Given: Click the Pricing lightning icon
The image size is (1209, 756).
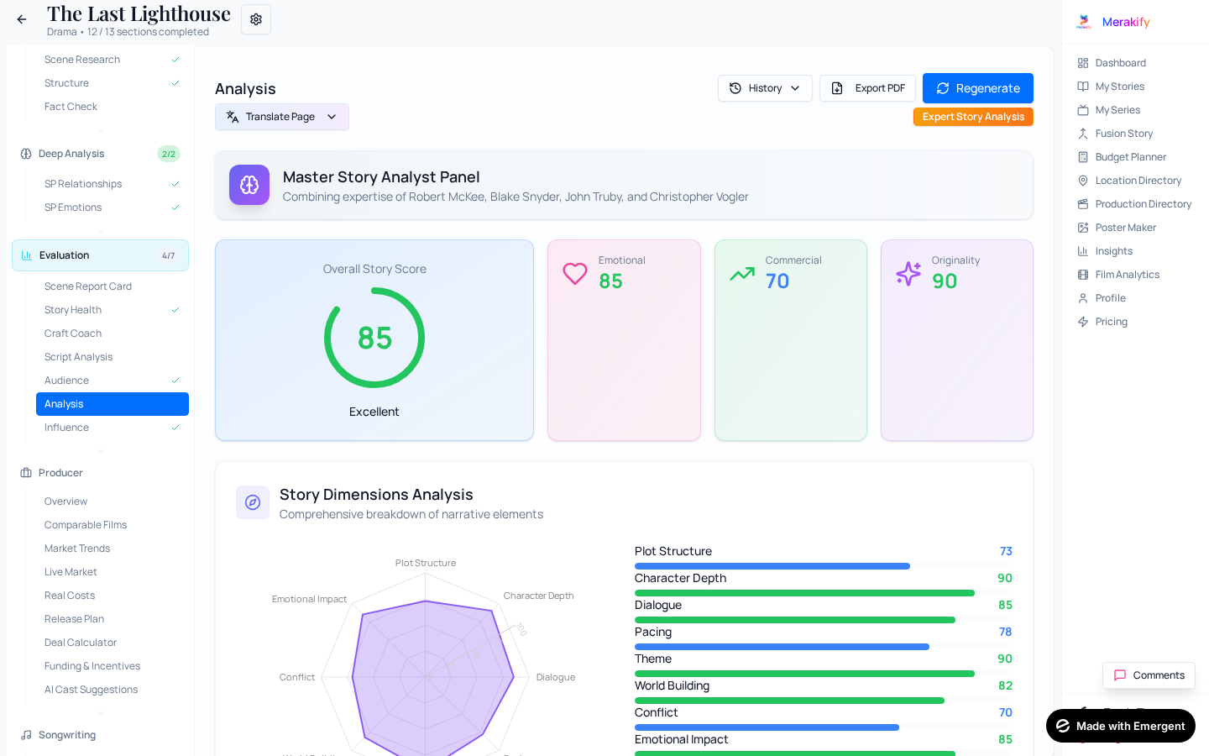Looking at the screenshot, I should pyautogui.click(x=1083, y=322).
